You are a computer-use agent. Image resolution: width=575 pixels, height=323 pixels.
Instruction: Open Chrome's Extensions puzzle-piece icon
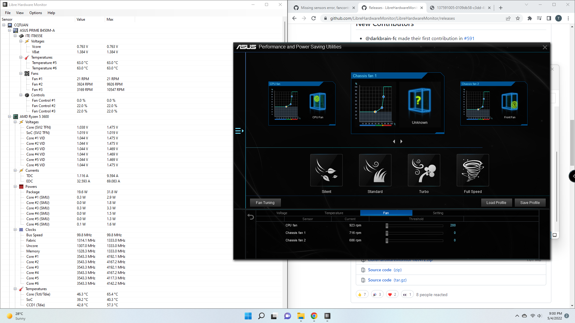click(x=529, y=18)
